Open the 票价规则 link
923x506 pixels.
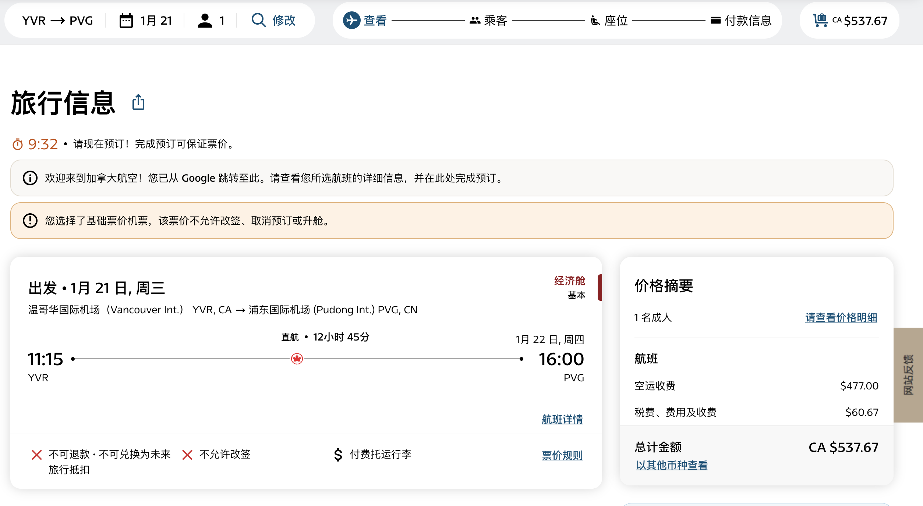[562, 455]
